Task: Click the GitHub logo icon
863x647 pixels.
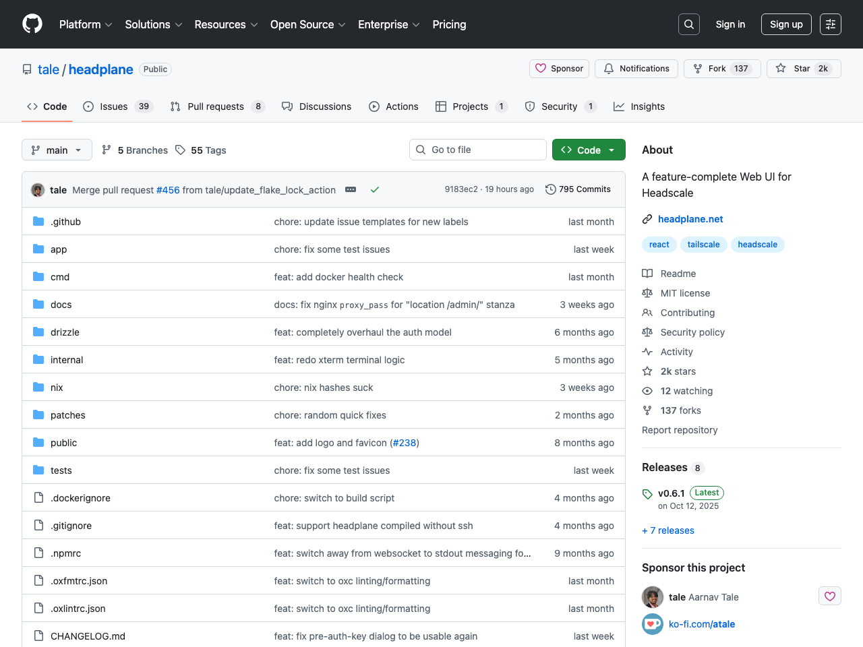Action: coord(32,24)
